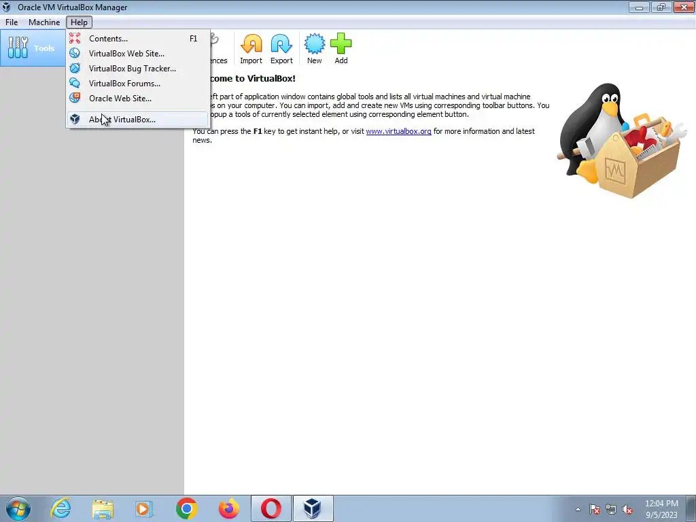Click the Forums chat bubbles icon
Screen dimensions: 696x522
(75, 83)
